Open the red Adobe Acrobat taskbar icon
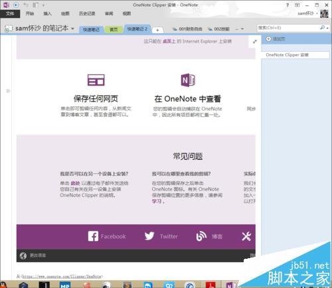The height and width of the screenshot is (288, 332). coord(210,285)
